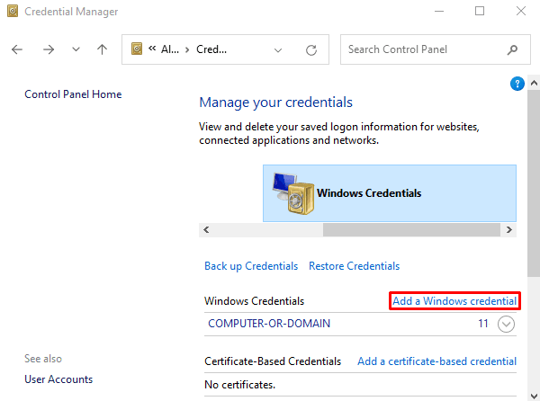This screenshot has width=540, height=401.
Task: Click the vertical scrollbar down arrow
Action: (x=534, y=395)
